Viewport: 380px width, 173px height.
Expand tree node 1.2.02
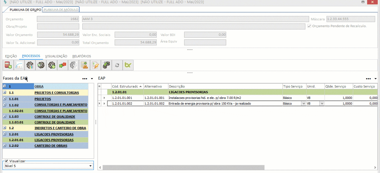click(x=4, y=145)
